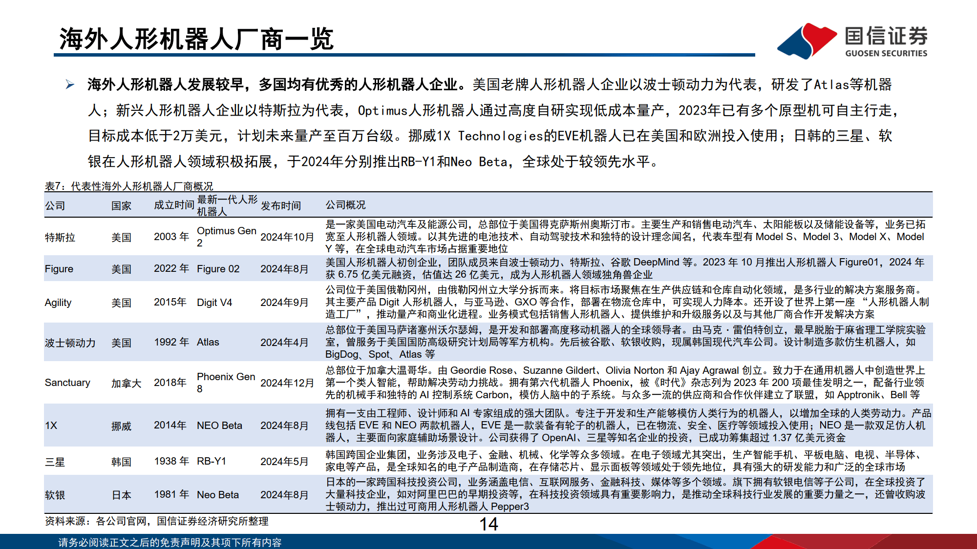Click the release date 2024年9月
Screen dimensions: 977x549
pos(284,303)
